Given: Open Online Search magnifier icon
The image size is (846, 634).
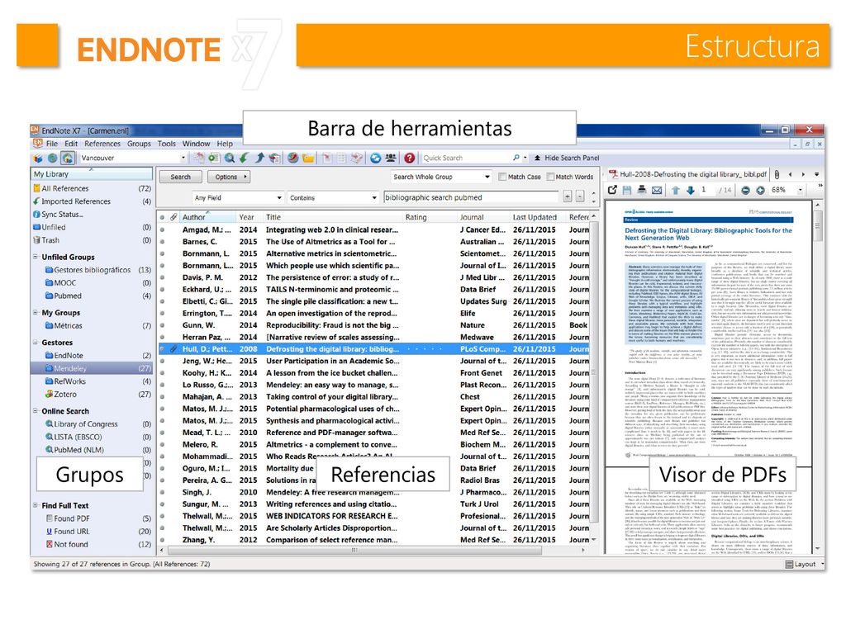Looking at the screenshot, I should coord(230,158).
